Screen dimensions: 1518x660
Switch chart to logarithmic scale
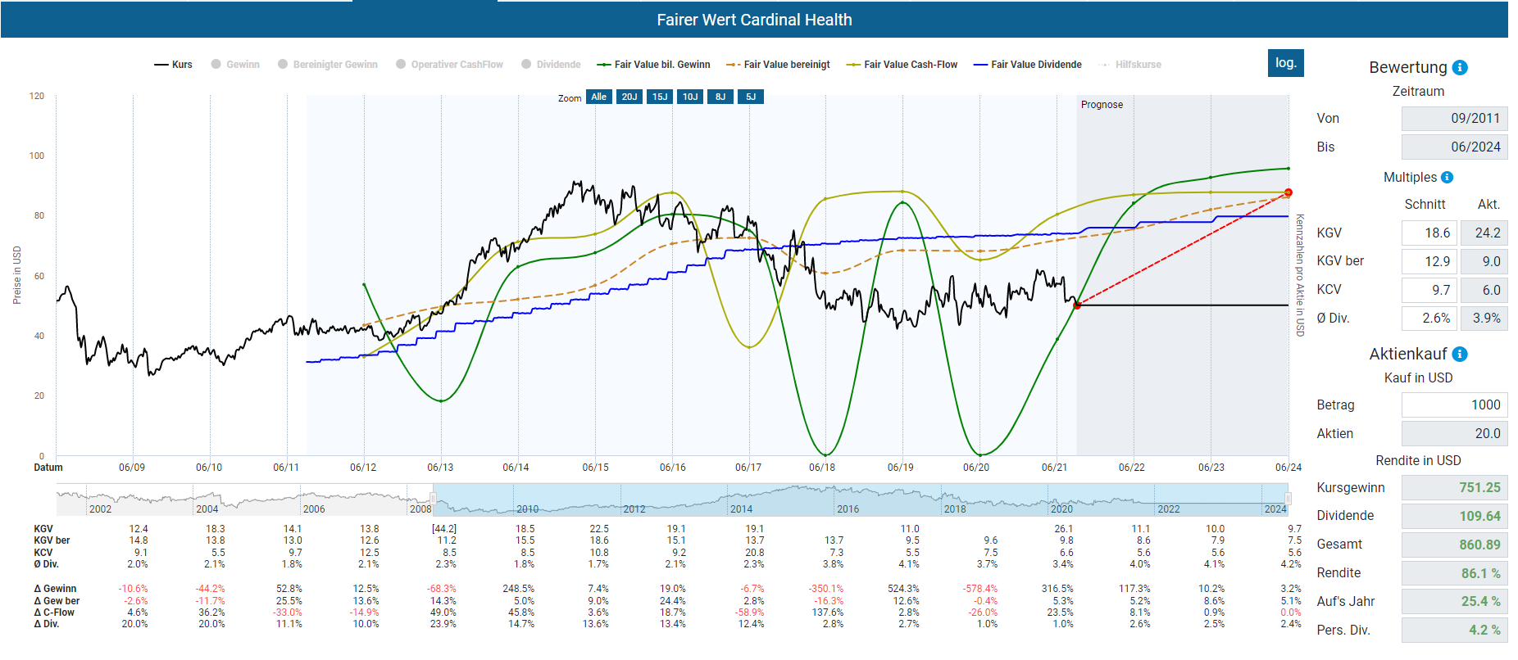coord(1285,63)
